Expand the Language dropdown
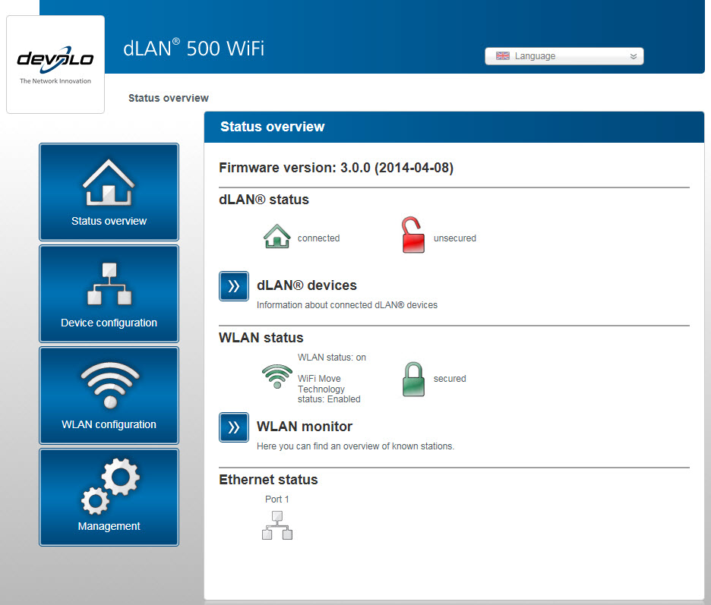Viewport: 711px width, 605px height. click(x=564, y=56)
